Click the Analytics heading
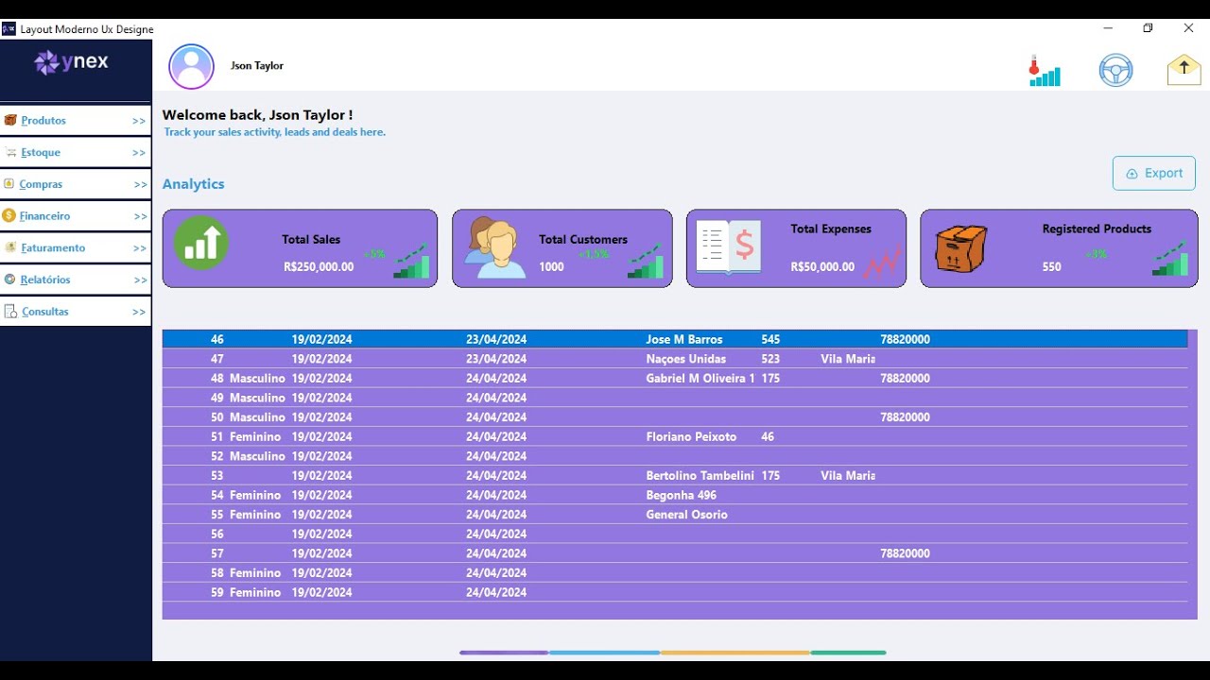This screenshot has height=680, width=1210. tap(193, 184)
